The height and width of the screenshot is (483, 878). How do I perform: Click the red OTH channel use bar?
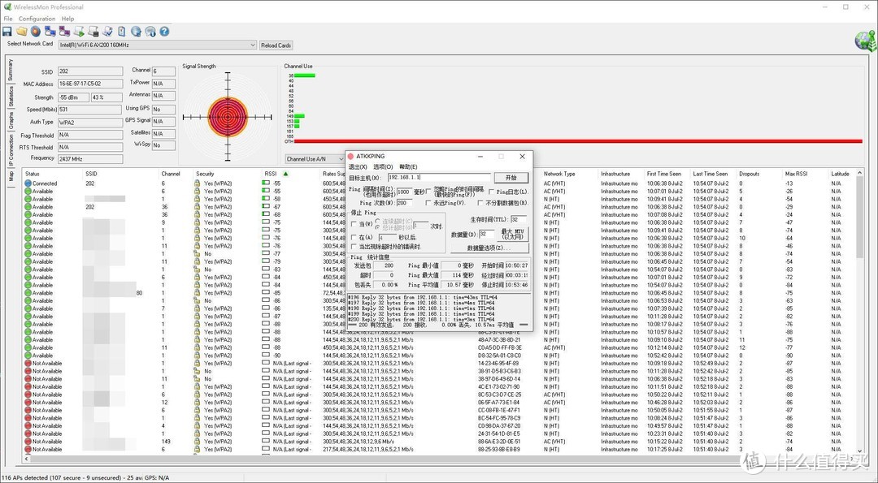pyautogui.click(x=578, y=141)
